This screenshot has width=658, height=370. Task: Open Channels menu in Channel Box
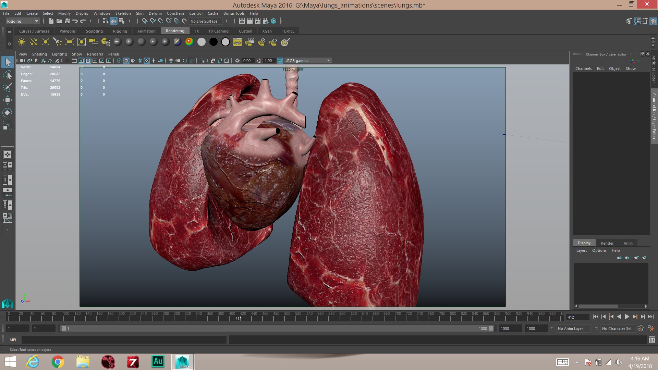tap(584, 69)
